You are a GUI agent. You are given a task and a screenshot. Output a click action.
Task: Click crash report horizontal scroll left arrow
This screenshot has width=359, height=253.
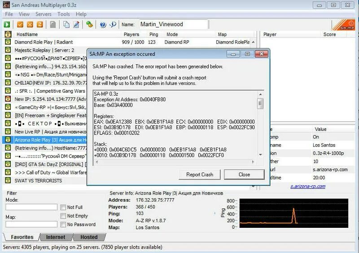[x=97, y=162]
